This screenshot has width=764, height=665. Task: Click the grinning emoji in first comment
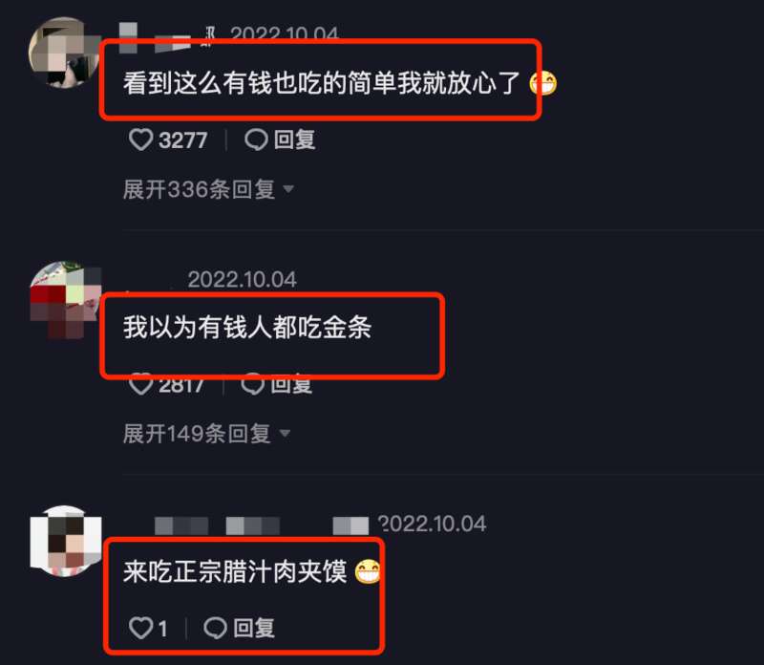[543, 83]
